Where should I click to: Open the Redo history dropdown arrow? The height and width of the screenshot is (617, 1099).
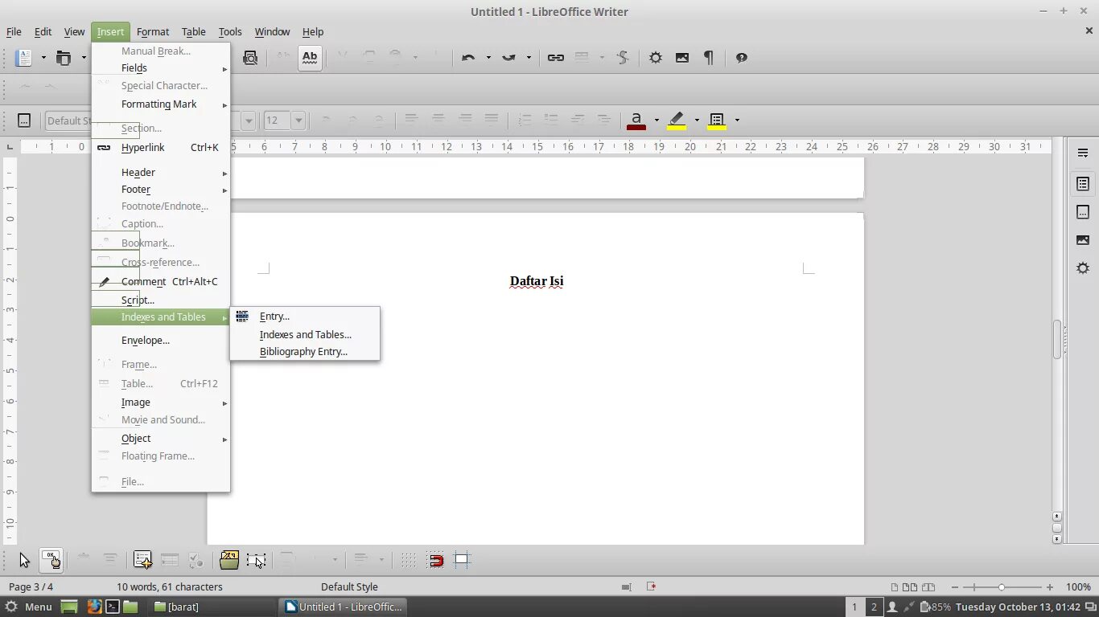tap(529, 58)
